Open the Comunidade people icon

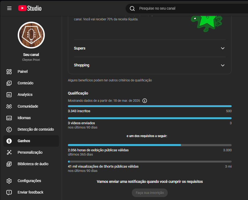(9, 106)
